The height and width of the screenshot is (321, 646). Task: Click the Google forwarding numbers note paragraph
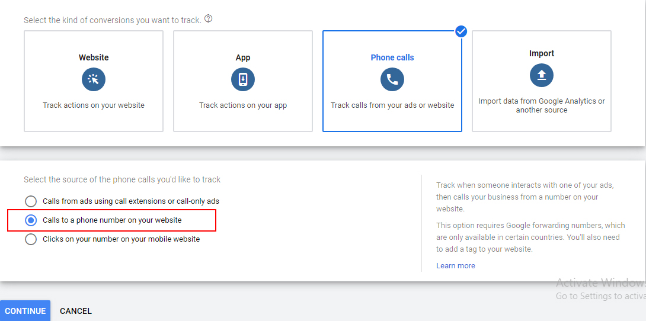(x=530, y=237)
